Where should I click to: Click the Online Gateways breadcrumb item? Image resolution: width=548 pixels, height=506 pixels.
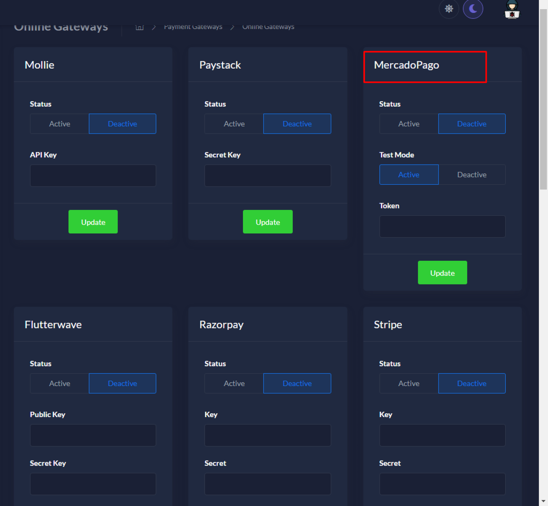[x=268, y=27]
